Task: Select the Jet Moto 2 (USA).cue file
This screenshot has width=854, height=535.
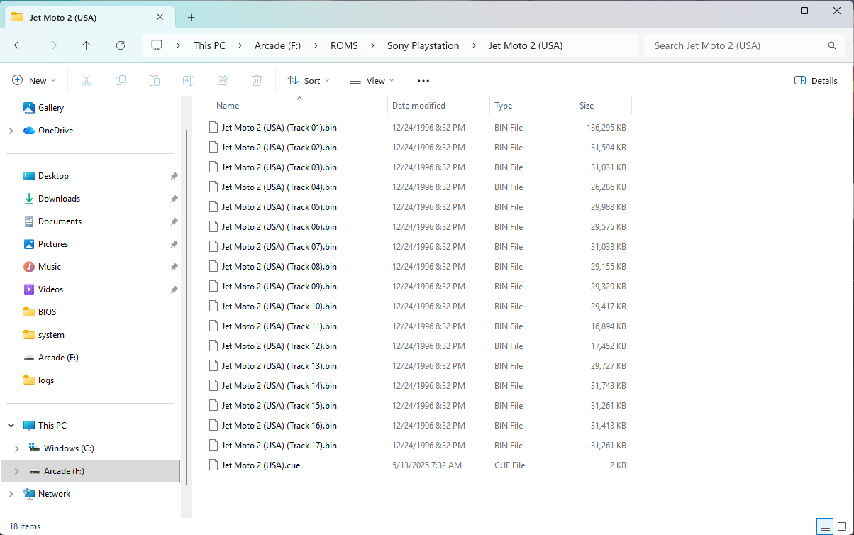Action: (260, 465)
